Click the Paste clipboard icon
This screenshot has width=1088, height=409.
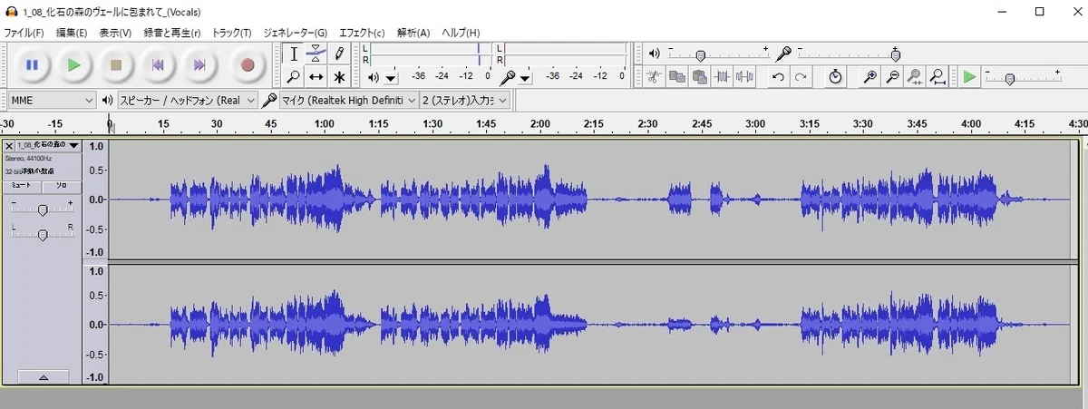pyautogui.click(x=699, y=77)
